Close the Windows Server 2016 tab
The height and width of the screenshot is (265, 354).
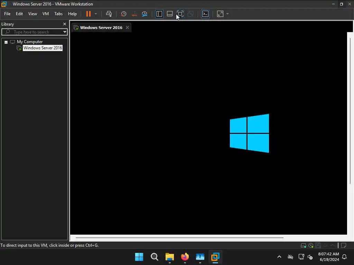[x=127, y=28]
